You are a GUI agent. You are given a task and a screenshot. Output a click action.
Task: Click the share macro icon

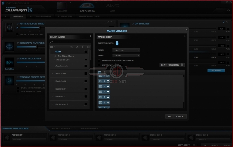(x=72, y=47)
